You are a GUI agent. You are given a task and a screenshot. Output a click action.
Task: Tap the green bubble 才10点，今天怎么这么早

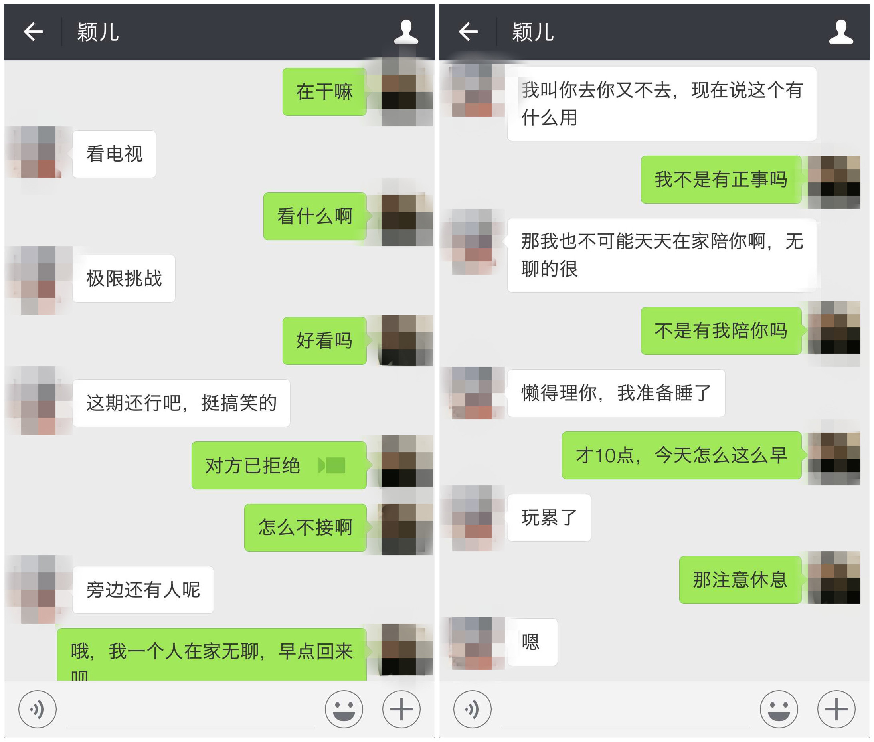click(x=682, y=455)
